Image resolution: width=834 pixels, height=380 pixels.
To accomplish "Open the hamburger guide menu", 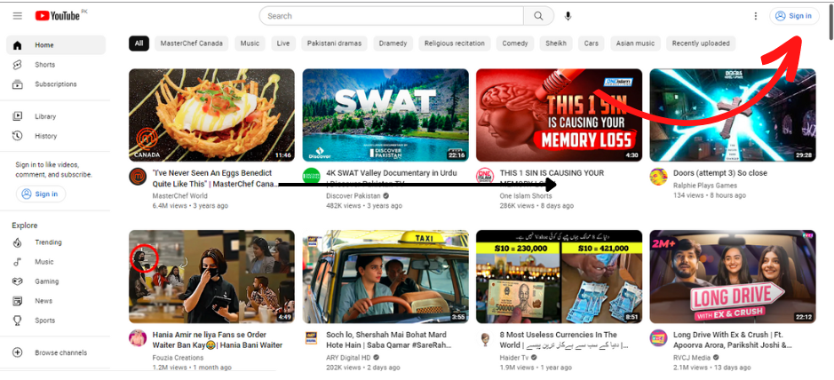I will 18,16.
